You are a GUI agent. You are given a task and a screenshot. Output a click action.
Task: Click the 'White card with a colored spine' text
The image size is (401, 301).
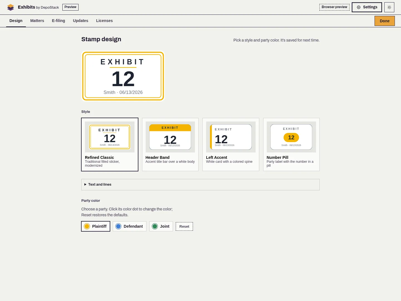pyautogui.click(x=229, y=162)
